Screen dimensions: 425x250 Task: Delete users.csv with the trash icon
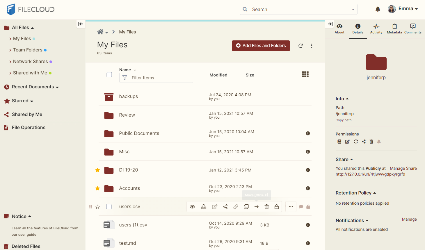pos(266,207)
